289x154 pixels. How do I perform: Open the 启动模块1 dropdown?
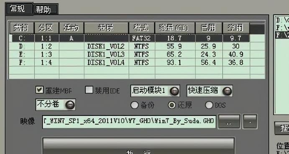click(155, 91)
